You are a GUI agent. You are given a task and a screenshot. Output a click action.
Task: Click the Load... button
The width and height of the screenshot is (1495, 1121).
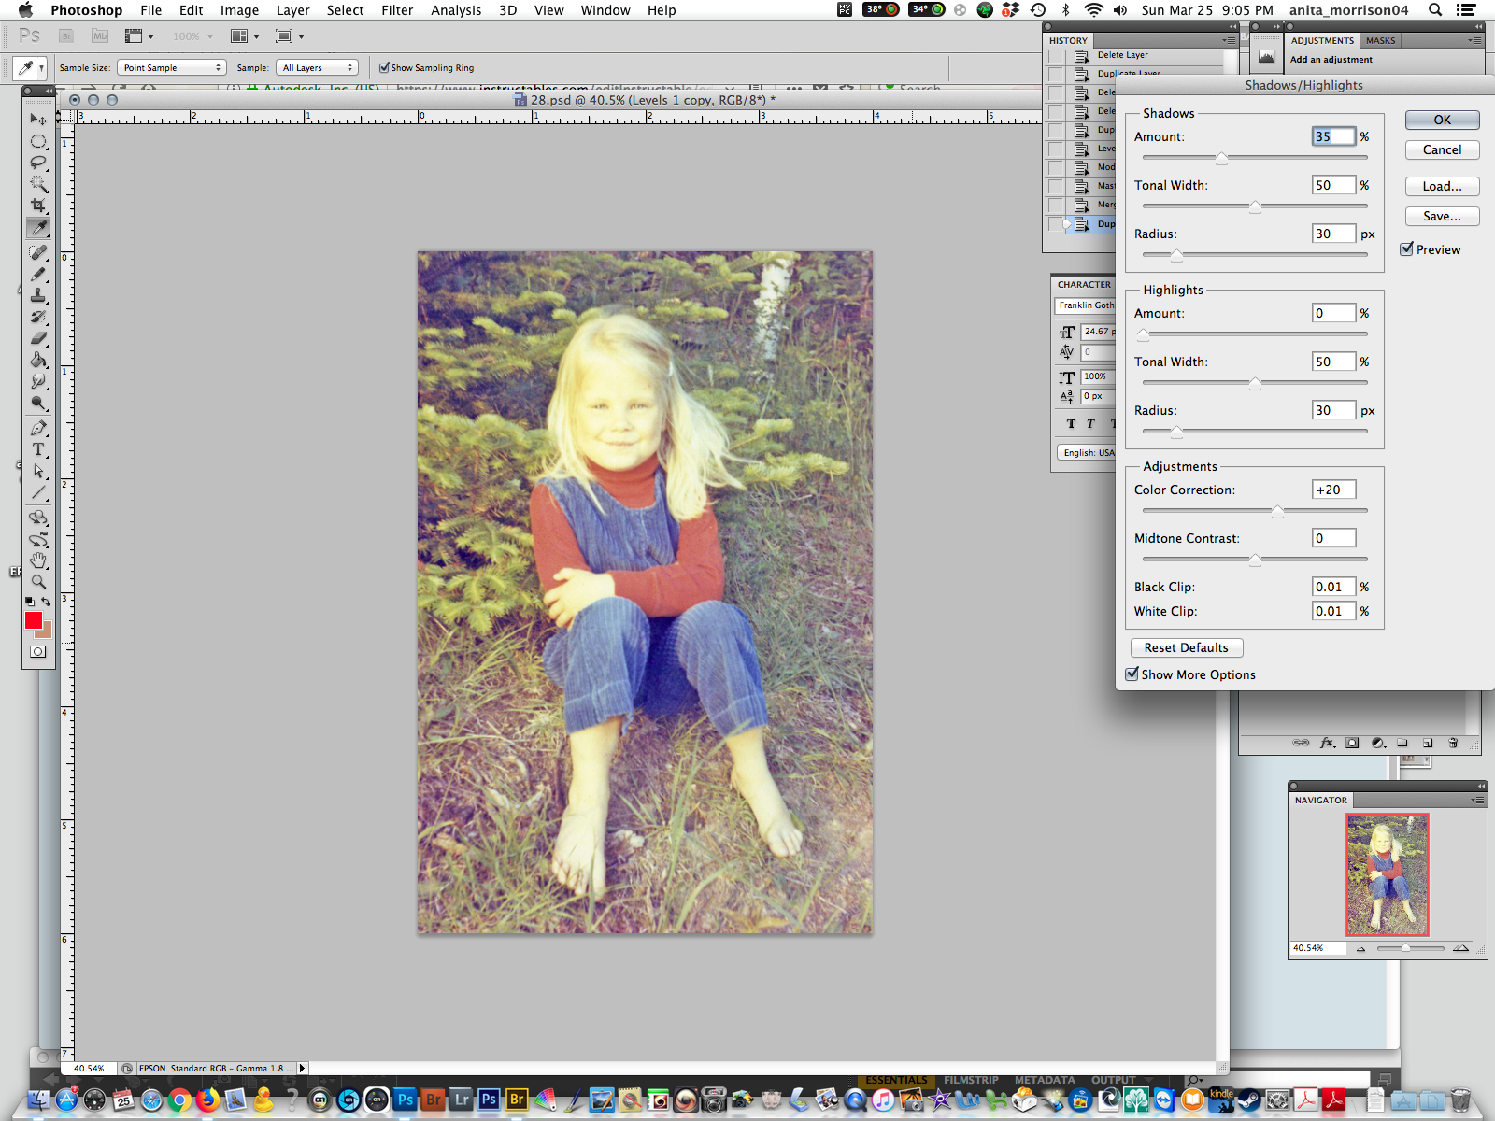(x=1443, y=186)
